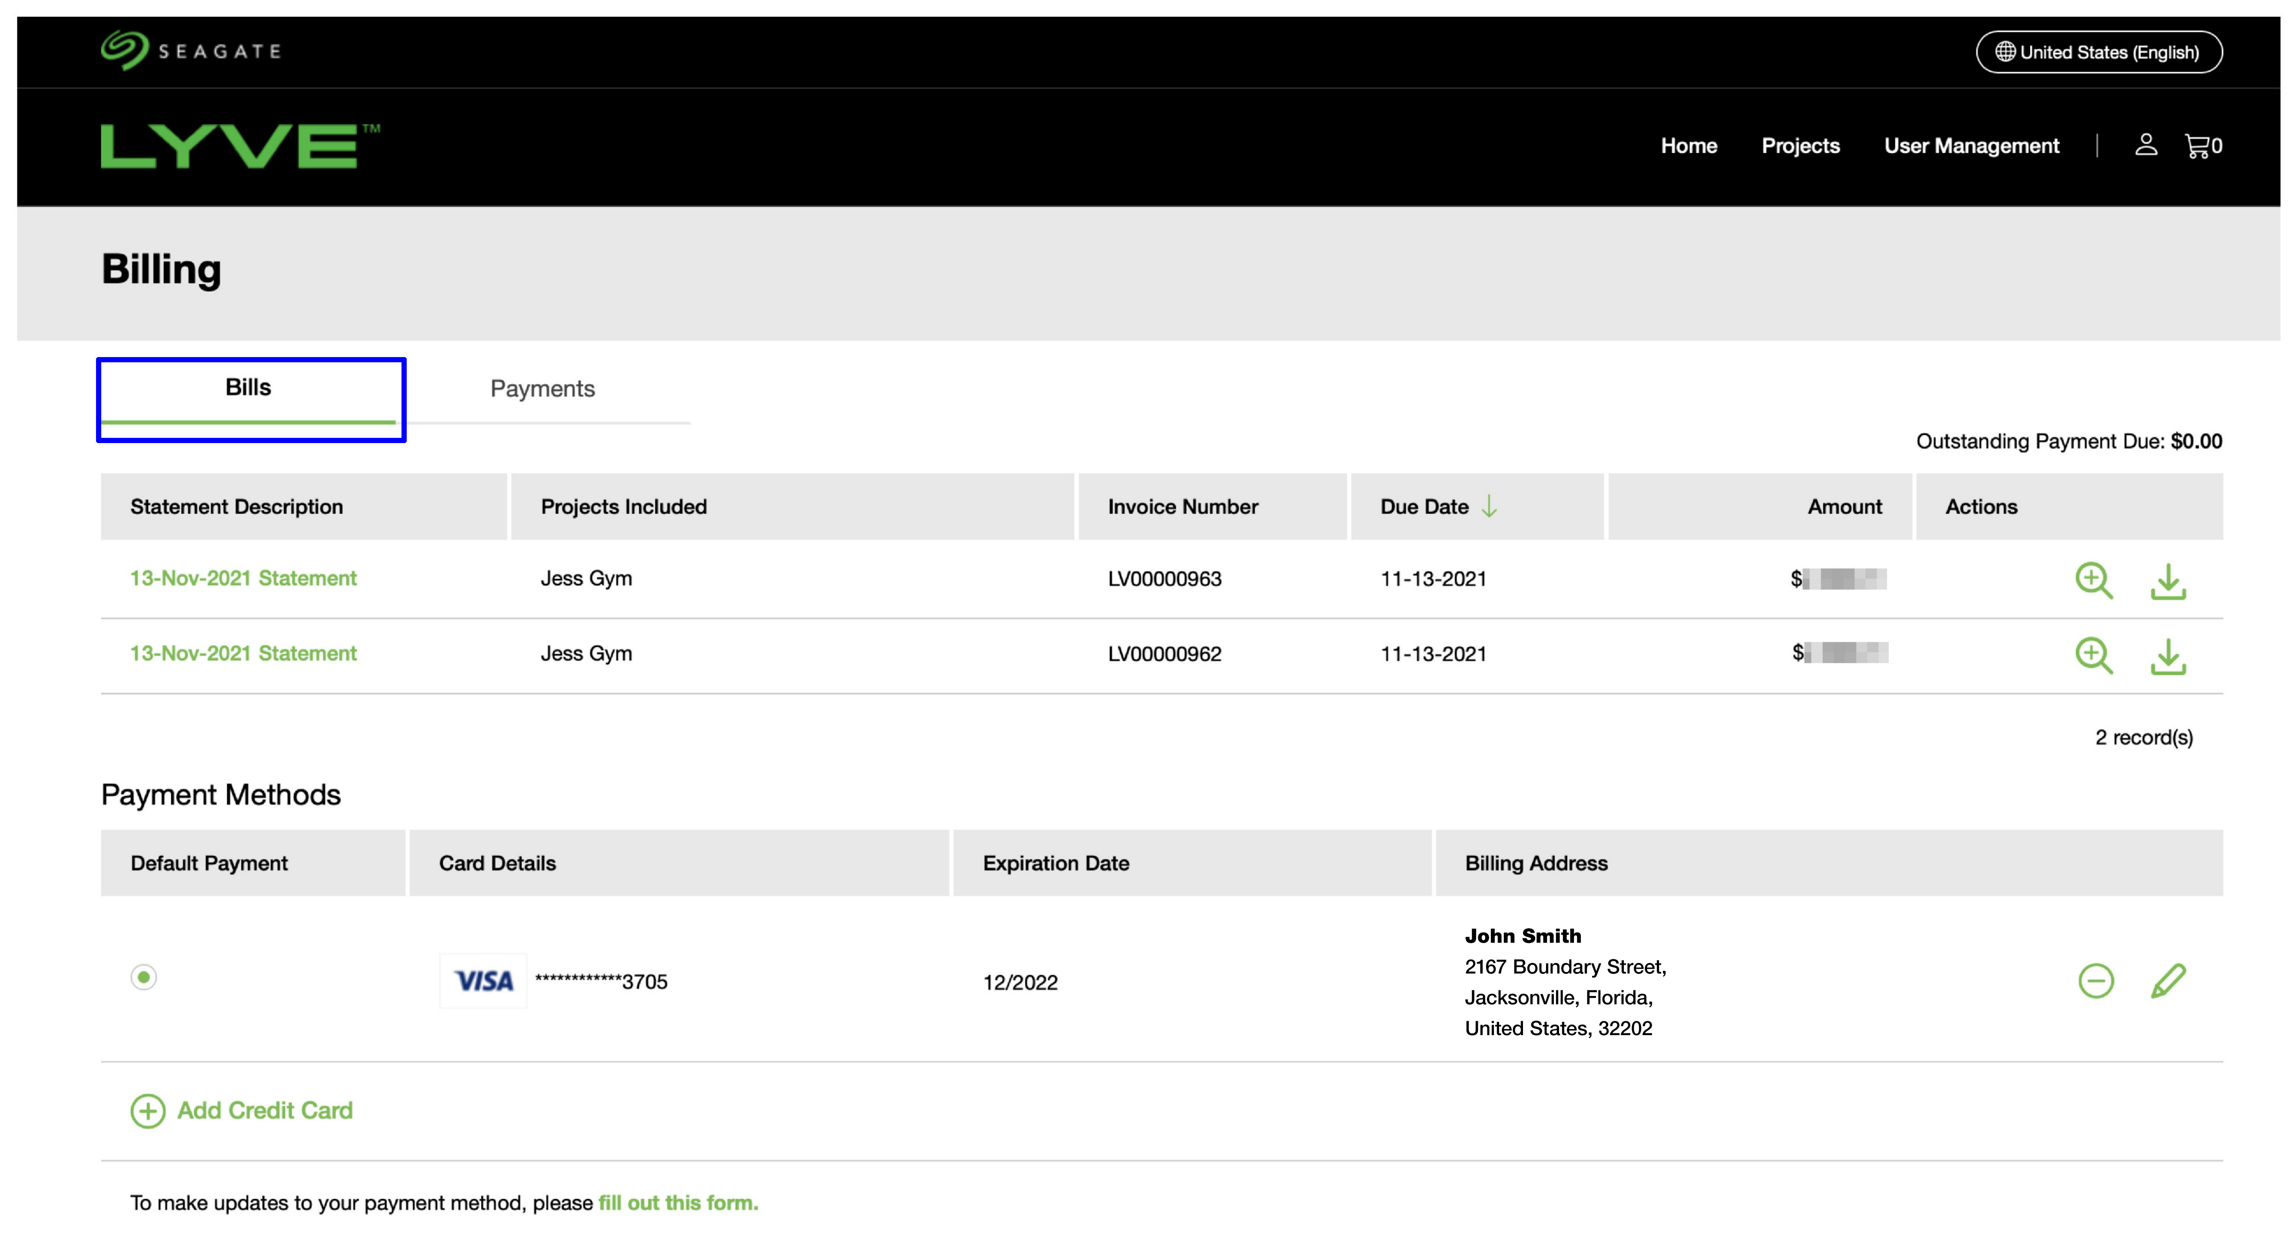2296x1238 pixels.
Task: Click due date 11-13-2021 for LV00000963
Action: point(1433,579)
